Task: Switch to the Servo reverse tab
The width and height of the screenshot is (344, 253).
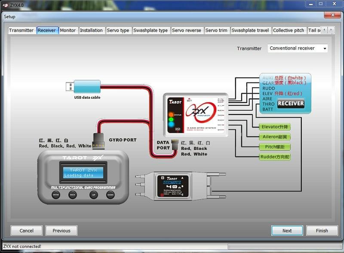Action: tap(187, 30)
